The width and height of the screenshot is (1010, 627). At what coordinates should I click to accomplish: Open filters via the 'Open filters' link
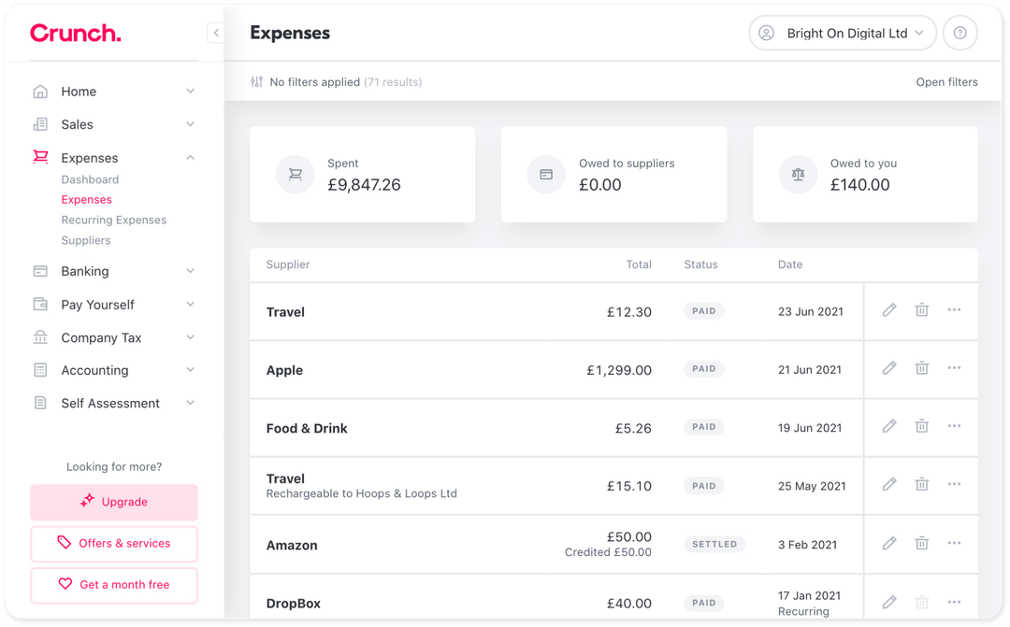click(x=946, y=82)
